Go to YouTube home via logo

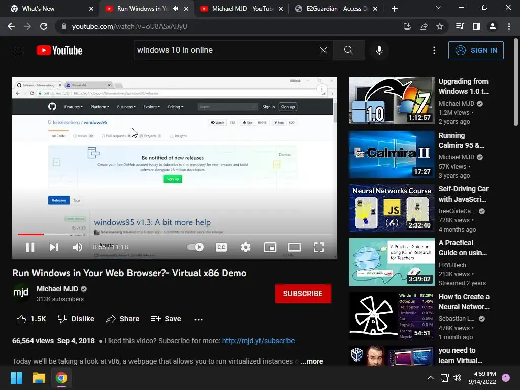click(59, 50)
